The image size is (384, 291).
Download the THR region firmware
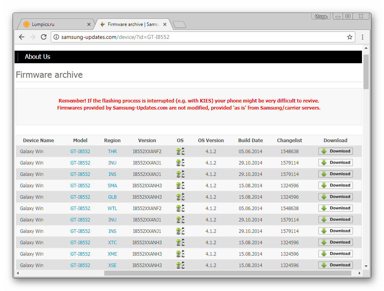pyautogui.click(x=335, y=151)
